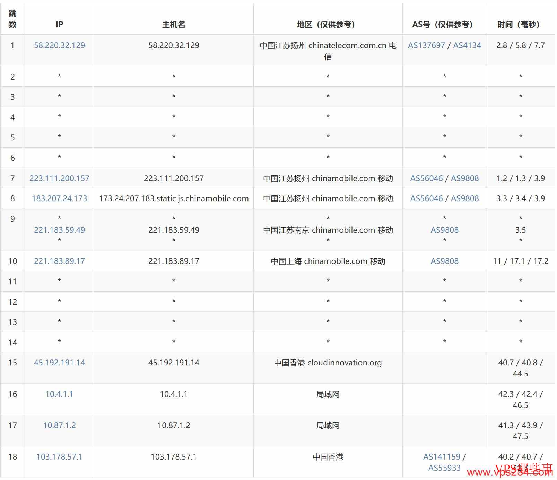The width and height of the screenshot is (557, 480).
Task: Select region text 中国江苏扬州 chinatelecom.com.cn 电信
Action: point(328,51)
